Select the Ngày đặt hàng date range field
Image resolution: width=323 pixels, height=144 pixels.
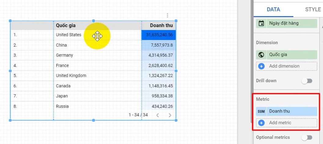[287, 23]
